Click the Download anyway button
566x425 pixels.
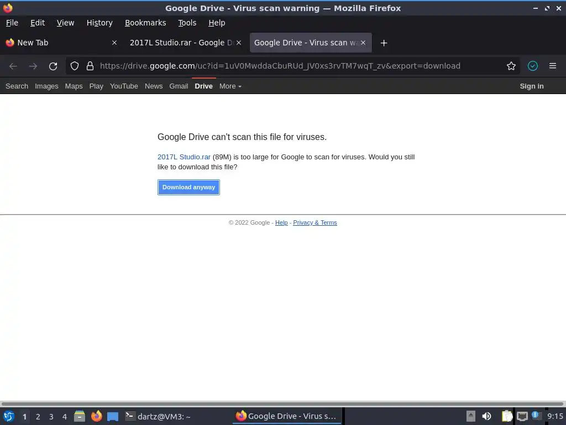(x=188, y=187)
